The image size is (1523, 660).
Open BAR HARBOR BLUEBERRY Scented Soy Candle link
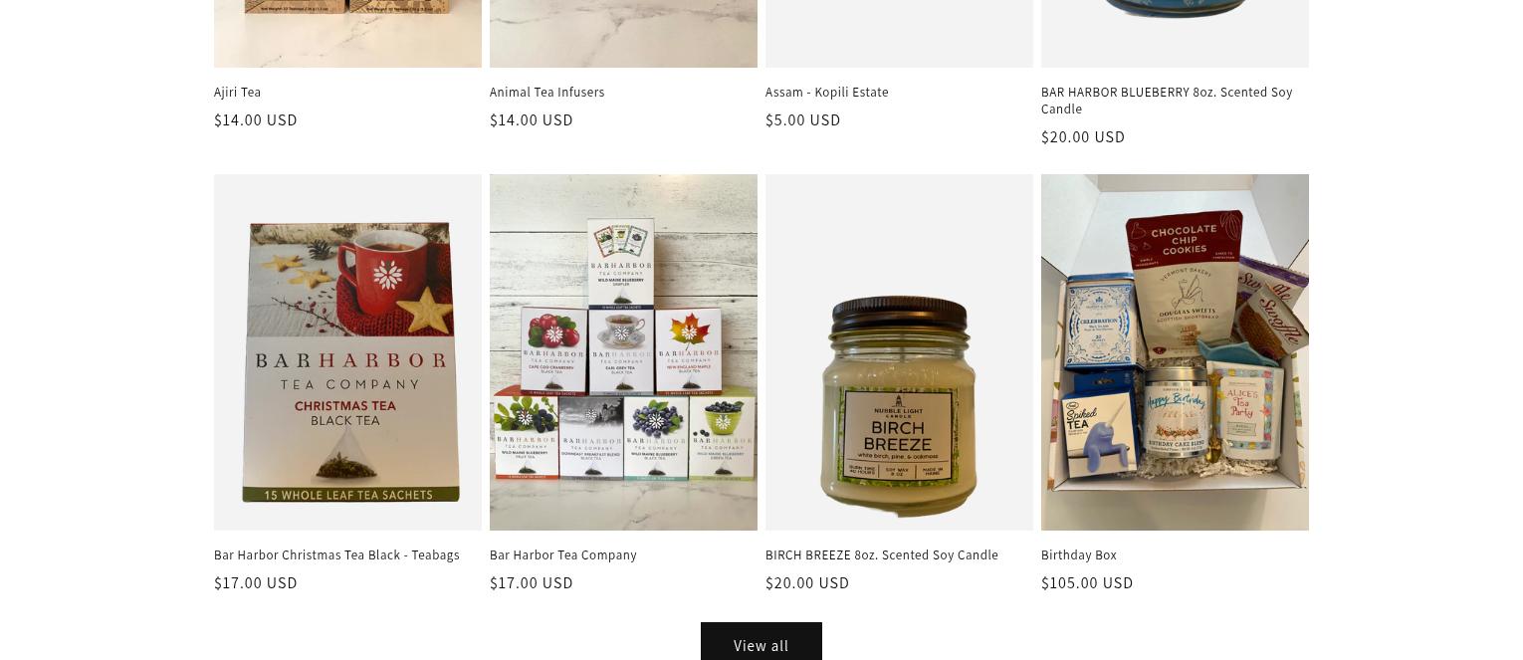pyautogui.click(x=1167, y=101)
